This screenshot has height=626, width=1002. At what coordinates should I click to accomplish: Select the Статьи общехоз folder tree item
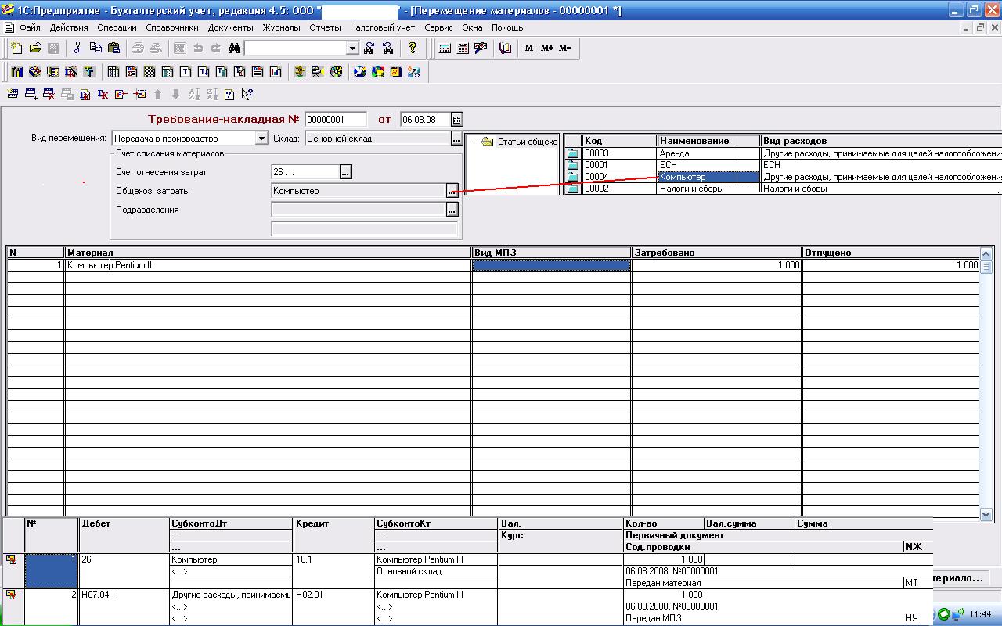point(527,142)
